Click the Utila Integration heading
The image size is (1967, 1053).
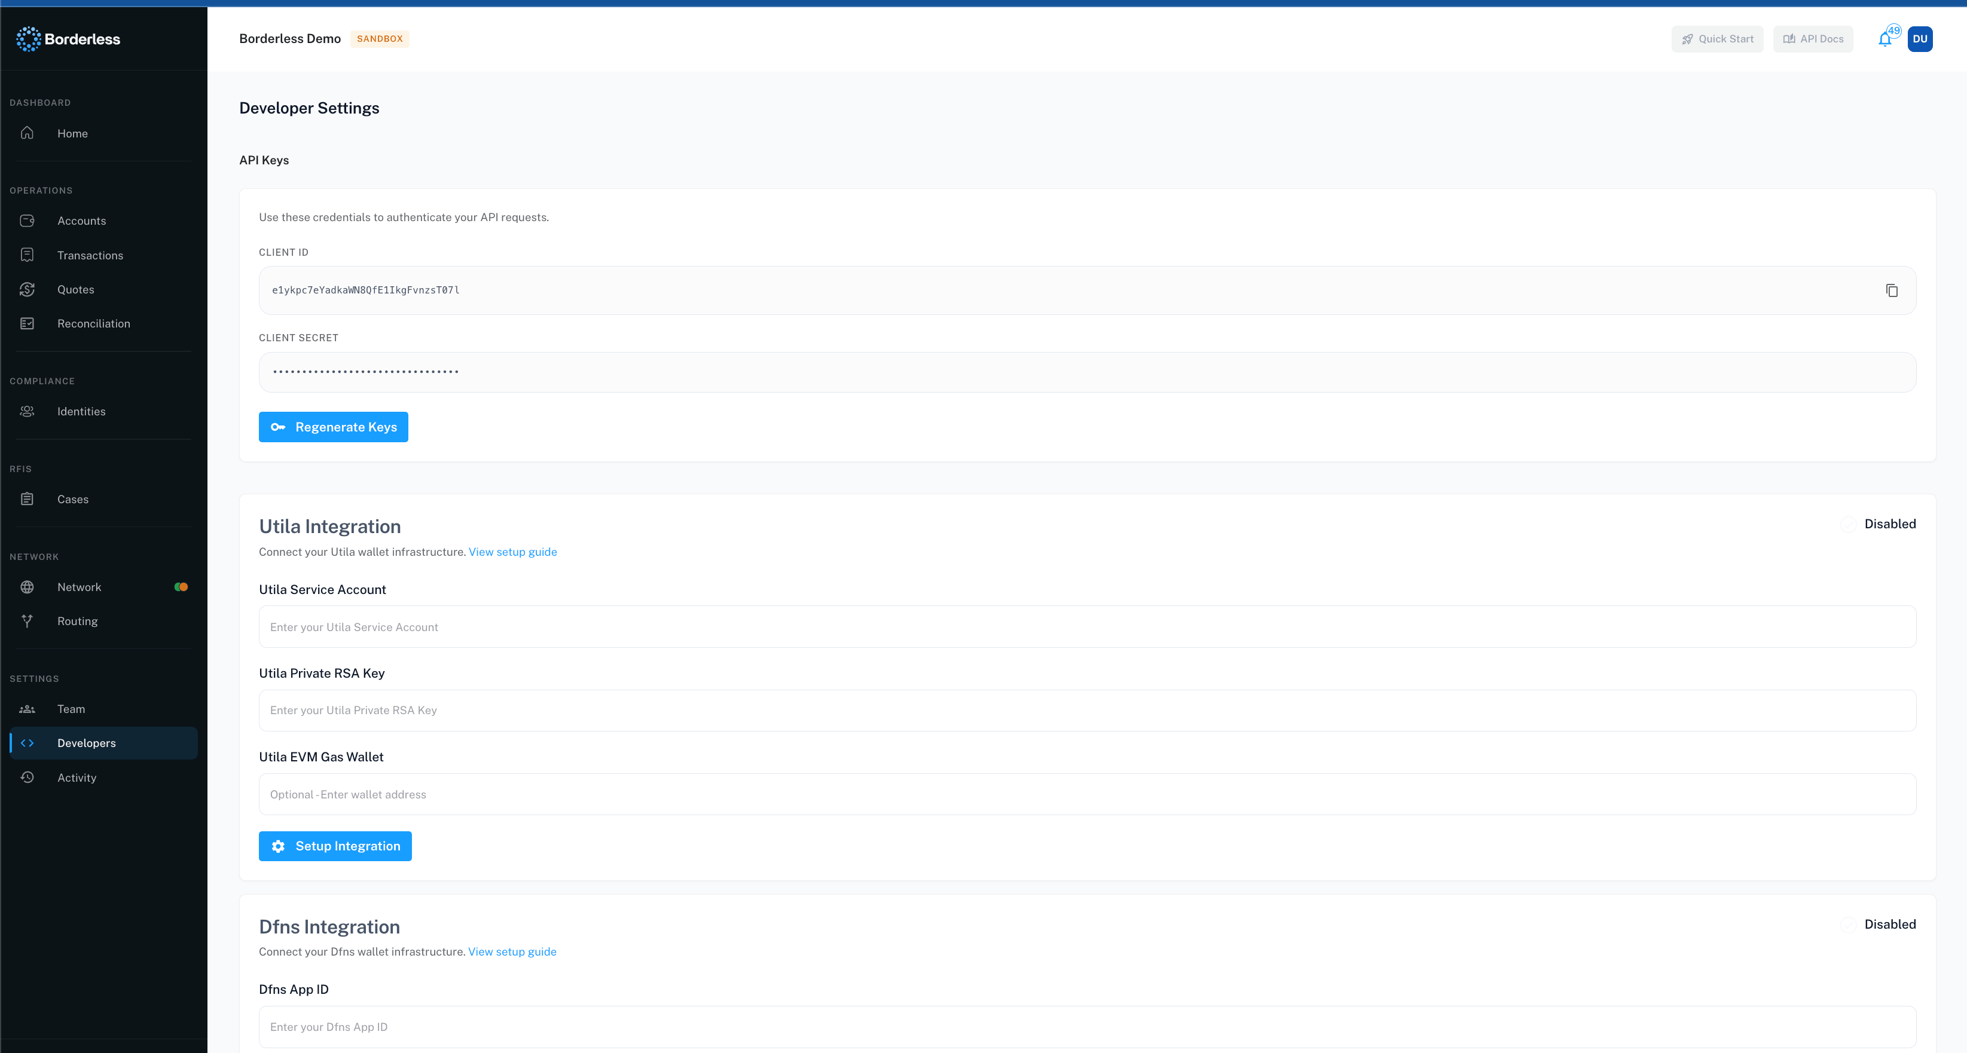pyautogui.click(x=330, y=526)
